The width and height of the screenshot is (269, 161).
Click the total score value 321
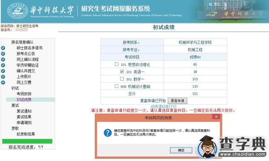tap(195, 94)
